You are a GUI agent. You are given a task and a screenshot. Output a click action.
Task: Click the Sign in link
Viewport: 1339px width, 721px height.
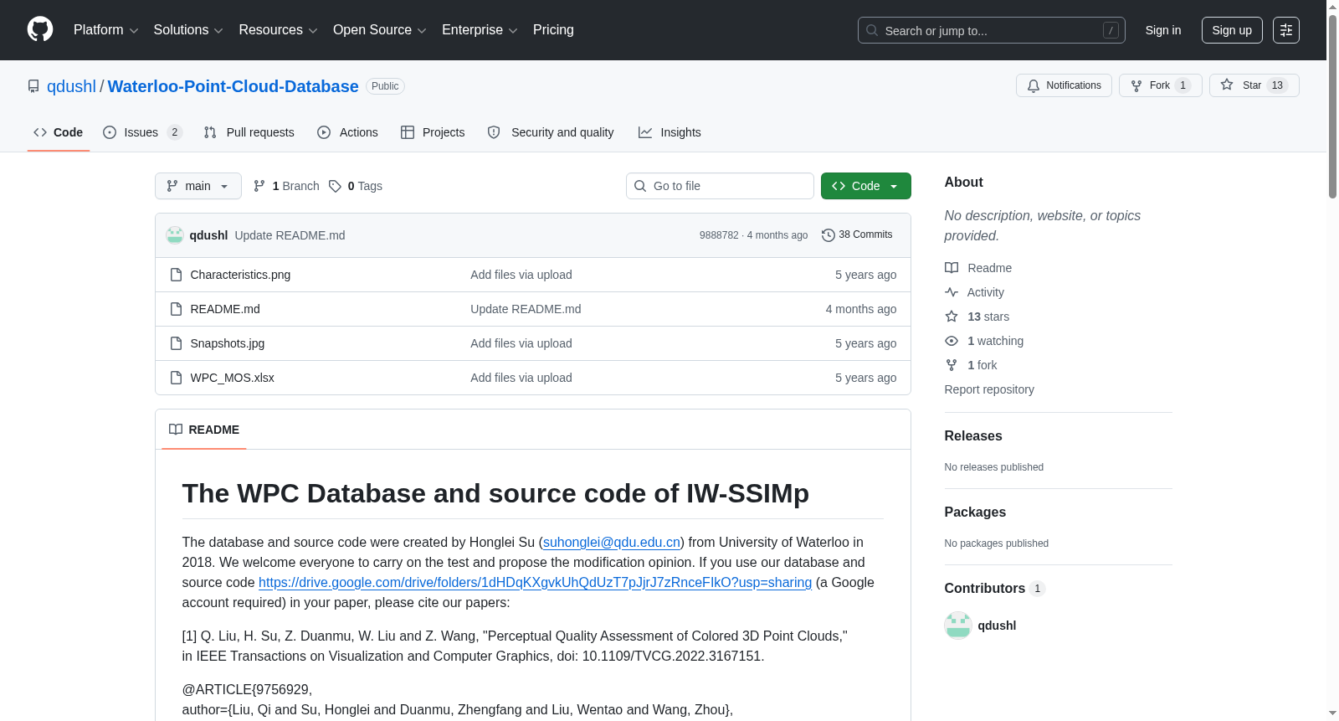(x=1163, y=30)
